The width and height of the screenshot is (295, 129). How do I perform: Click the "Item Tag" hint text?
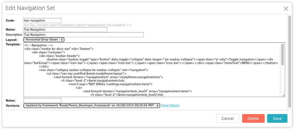pos(78,25)
